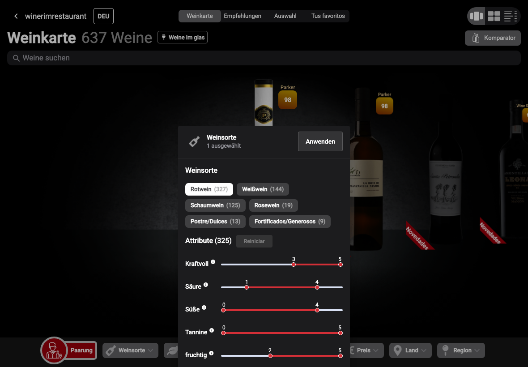Viewport: 528px width, 367px height.
Task: Toggle the Schaumwein (125) chip
Action: coord(215,205)
